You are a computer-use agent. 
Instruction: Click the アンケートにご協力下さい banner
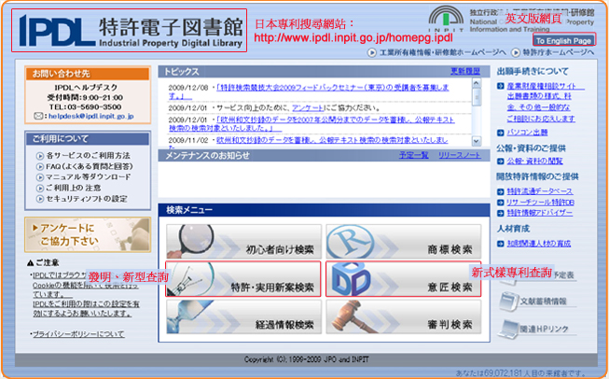coord(88,235)
